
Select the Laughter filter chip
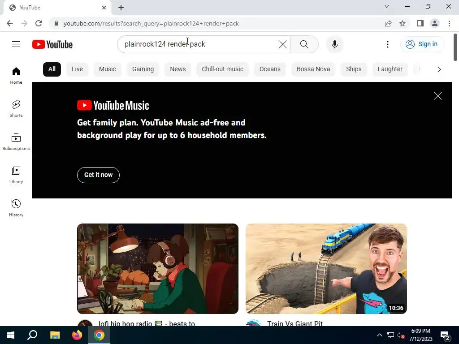(390, 69)
